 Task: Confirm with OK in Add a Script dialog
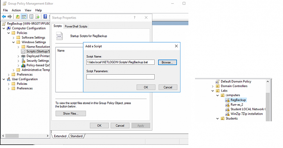(146, 87)
